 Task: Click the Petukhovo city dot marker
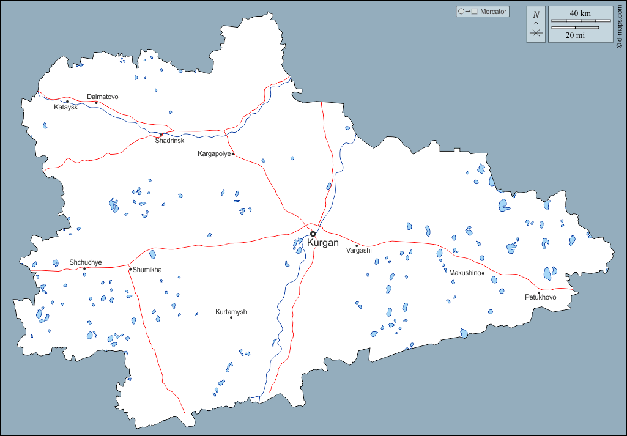point(539,293)
